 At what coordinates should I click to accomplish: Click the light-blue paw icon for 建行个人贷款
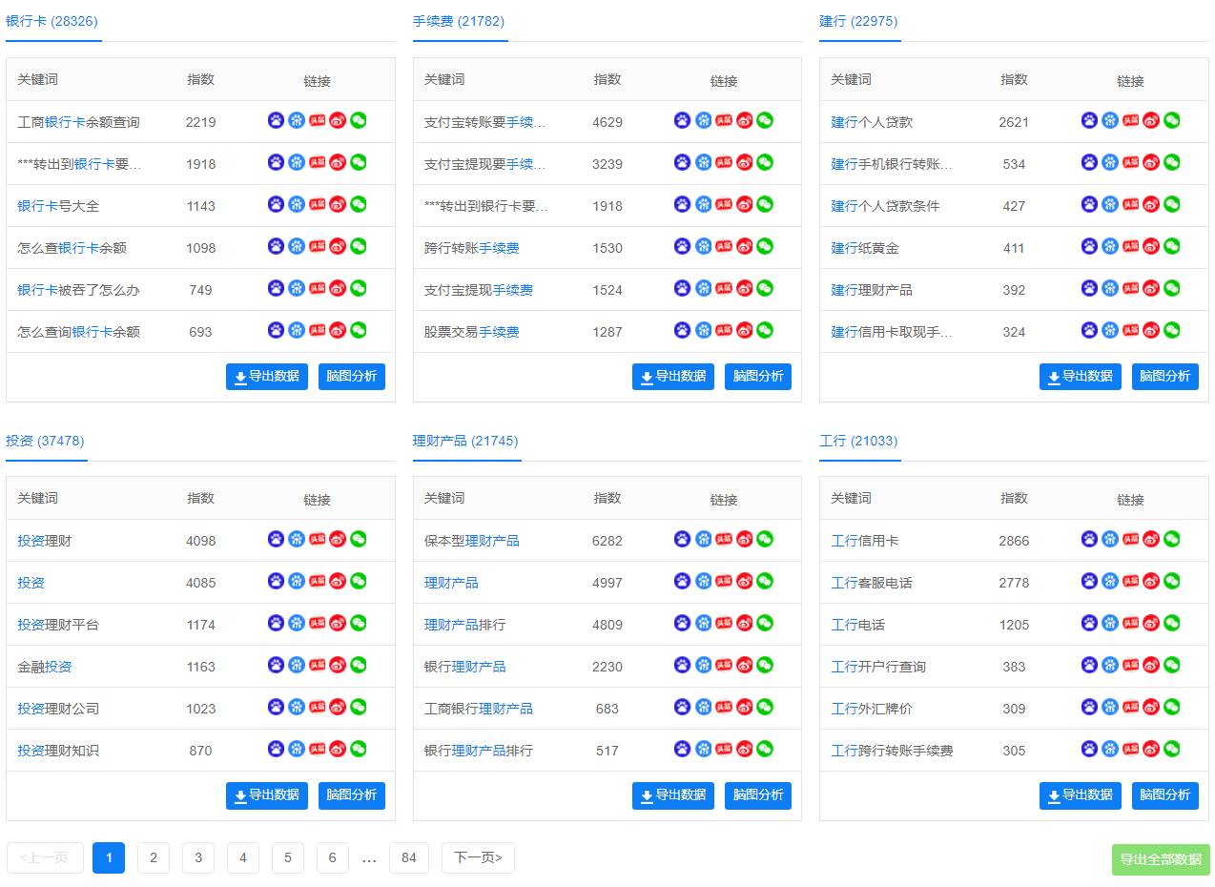coord(1110,120)
